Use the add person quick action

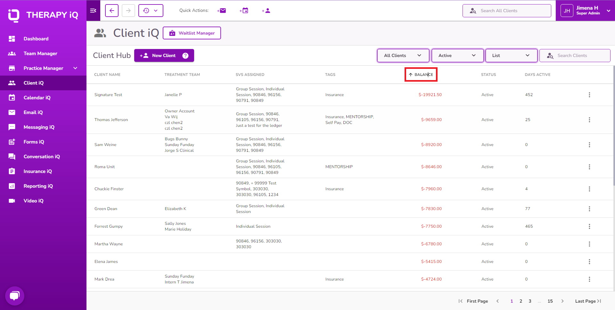(x=266, y=10)
